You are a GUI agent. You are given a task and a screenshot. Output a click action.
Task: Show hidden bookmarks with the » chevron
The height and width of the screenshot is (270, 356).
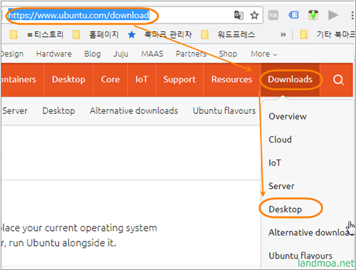click(283, 35)
